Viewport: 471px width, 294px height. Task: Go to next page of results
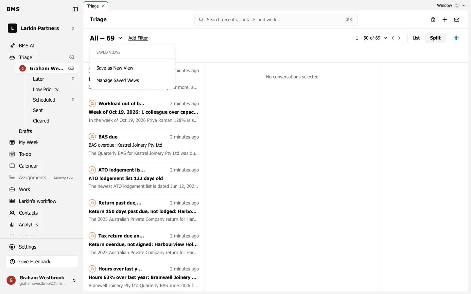coord(399,38)
